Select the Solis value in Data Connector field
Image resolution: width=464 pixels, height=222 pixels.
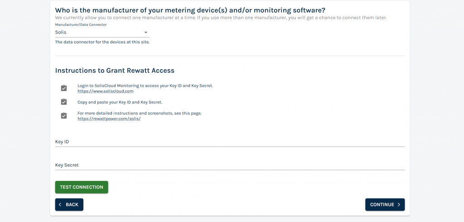pos(102,32)
